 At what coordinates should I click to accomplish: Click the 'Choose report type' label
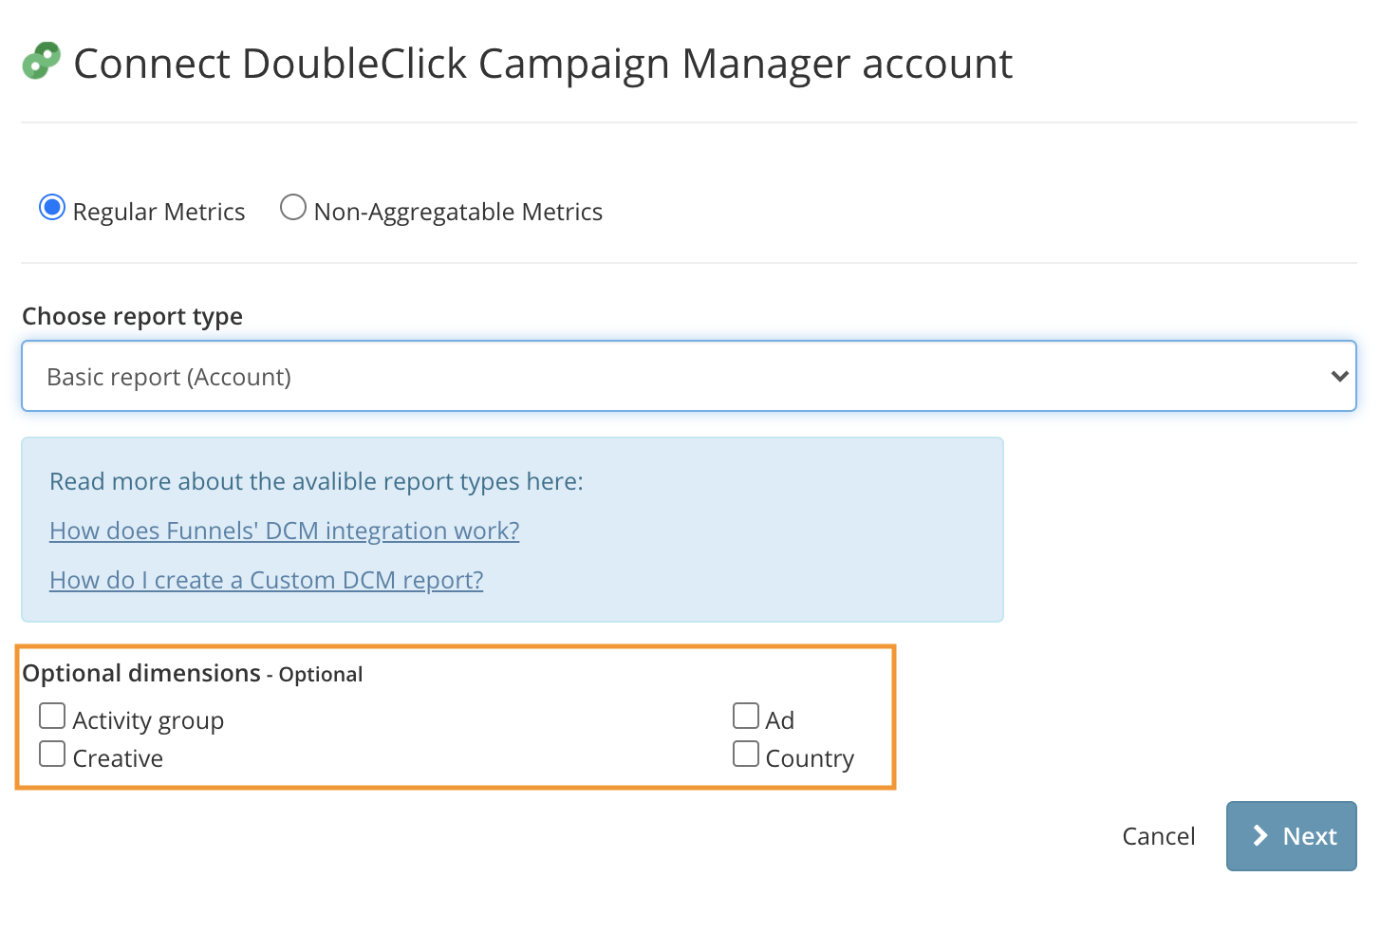tap(133, 316)
